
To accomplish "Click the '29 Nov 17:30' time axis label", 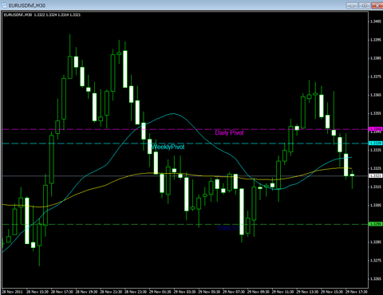I will pos(357,292).
